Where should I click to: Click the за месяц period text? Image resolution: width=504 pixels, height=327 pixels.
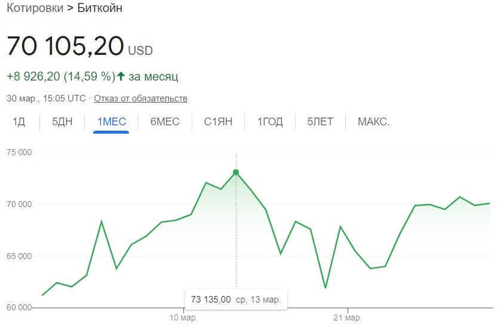[153, 76]
